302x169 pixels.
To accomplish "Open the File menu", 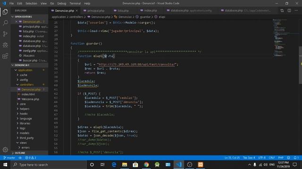I will tap(11, 3).
